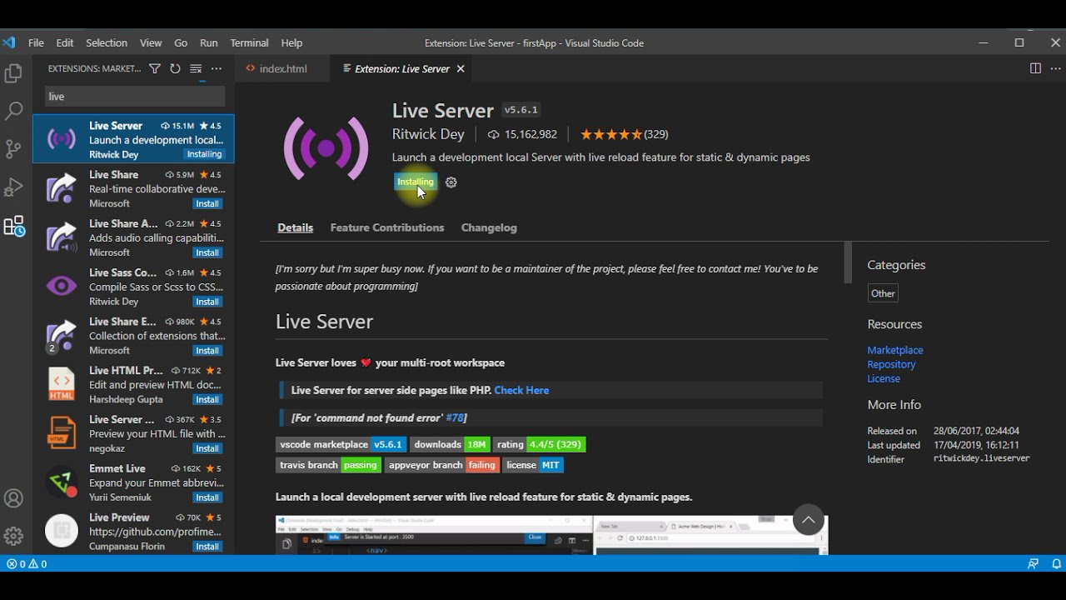This screenshot has width=1066, height=600.
Task: Open extensions views and more actions menu
Action: [217, 69]
